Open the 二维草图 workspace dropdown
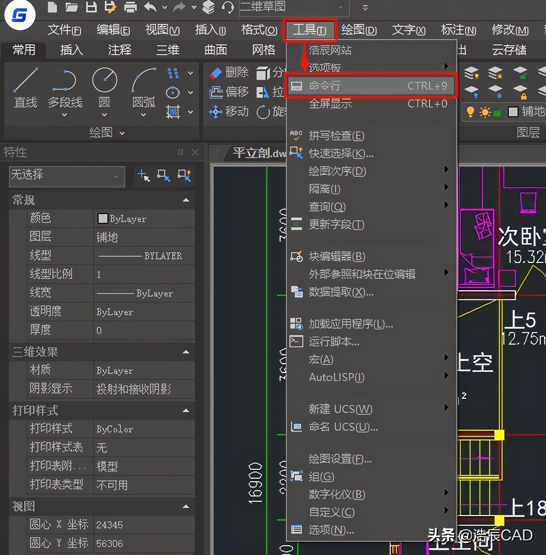This screenshot has height=555, width=546. (x=341, y=8)
